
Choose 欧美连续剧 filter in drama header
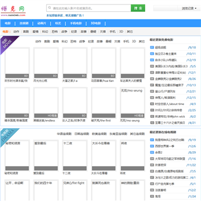click(x=99, y=134)
